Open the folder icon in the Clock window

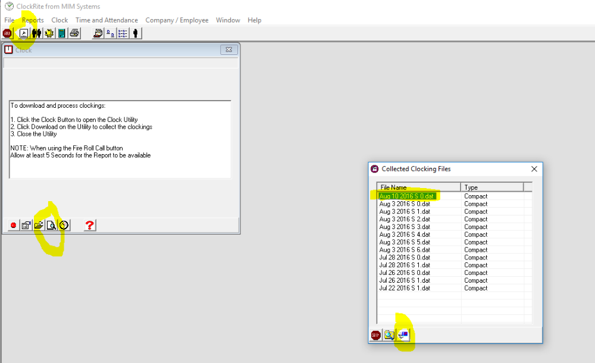point(37,225)
